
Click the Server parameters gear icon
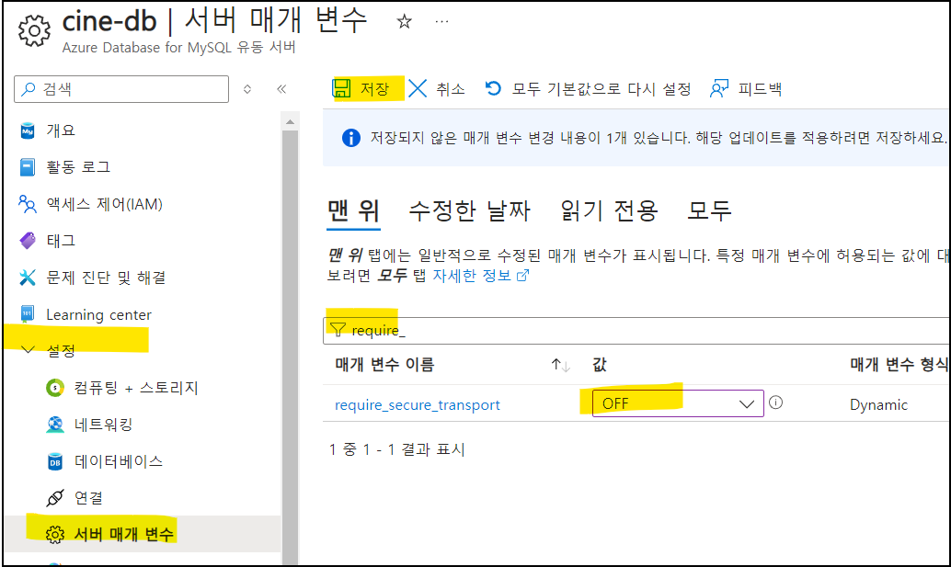55,534
